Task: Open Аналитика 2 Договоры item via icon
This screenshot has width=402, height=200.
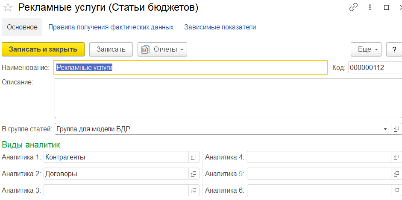Action: point(194,174)
